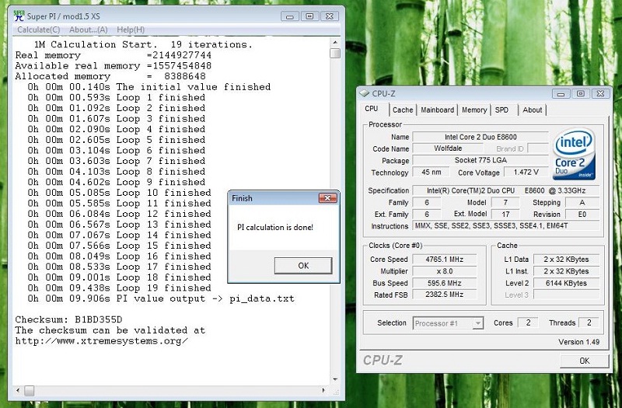Click the 'Real memory =2144927744' line
Viewport: 622px width, 408px height.
[x=113, y=55]
